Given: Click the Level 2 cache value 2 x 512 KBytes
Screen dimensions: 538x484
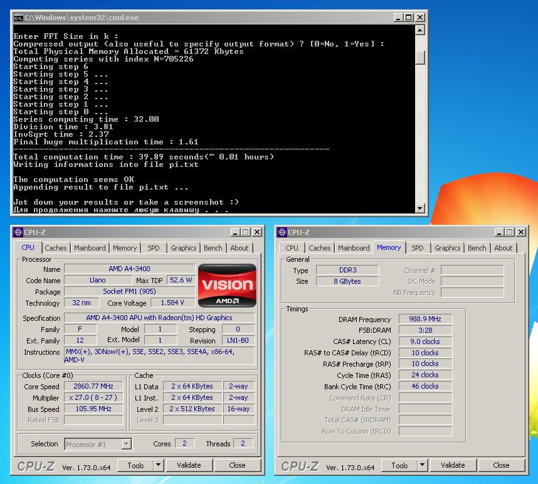Looking at the screenshot, I should [x=192, y=409].
